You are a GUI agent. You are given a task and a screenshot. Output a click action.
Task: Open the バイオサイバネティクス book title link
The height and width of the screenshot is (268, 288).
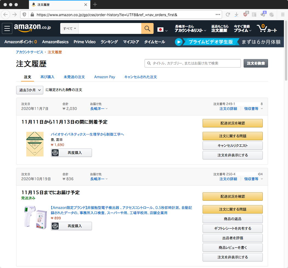(x=87, y=134)
